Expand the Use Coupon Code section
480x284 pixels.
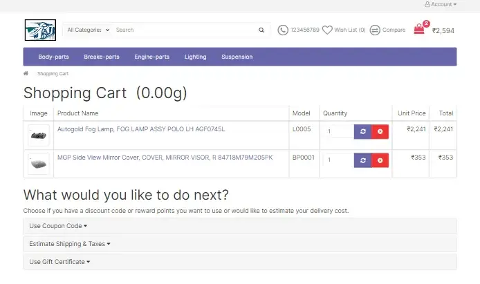[x=58, y=226]
